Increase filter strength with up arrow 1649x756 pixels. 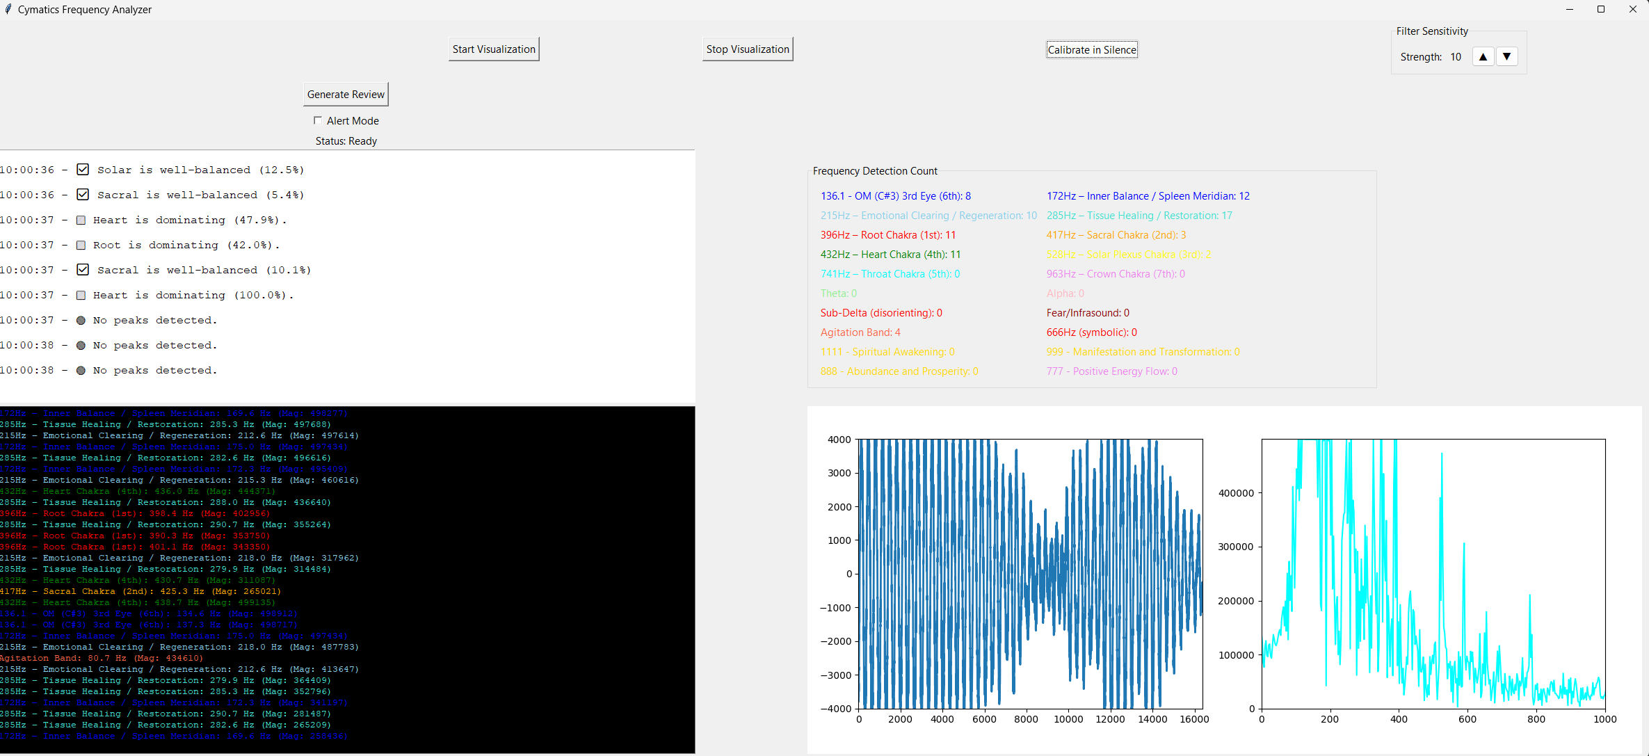point(1483,57)
